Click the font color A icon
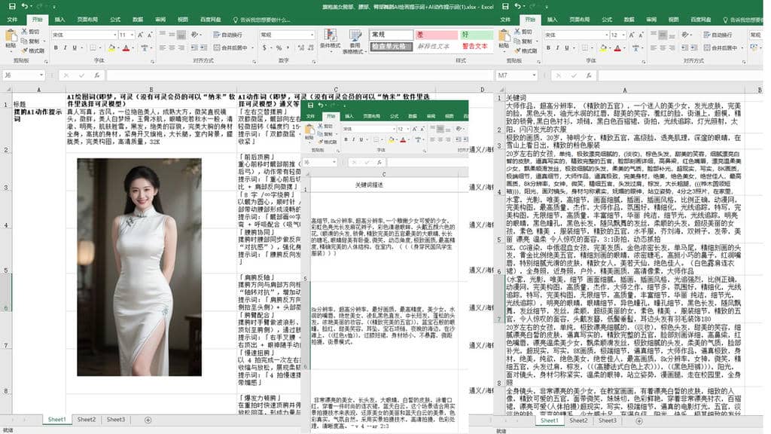Viewport: 771px width, 434px height. 125,48
